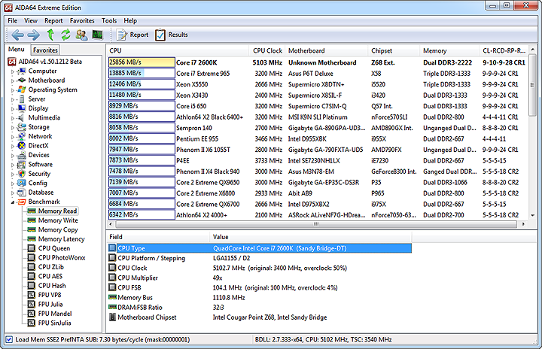Viewport: 542px width, 349px height.
Task: Sort by Motherboard column header
Action: click(326, 51)
